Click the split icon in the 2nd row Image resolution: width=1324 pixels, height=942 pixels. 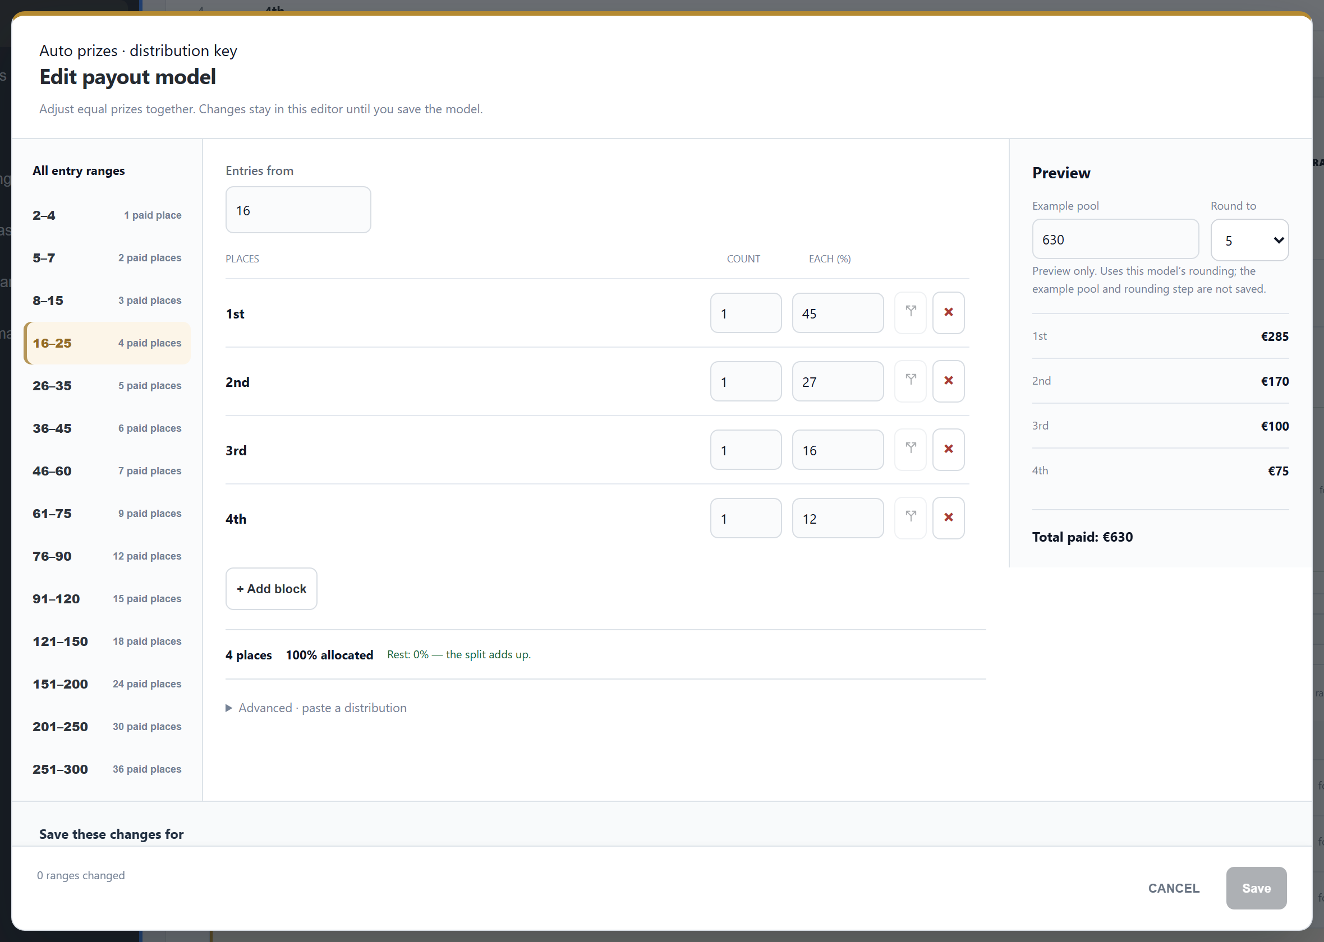911,381
